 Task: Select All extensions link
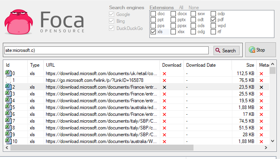pyautogui.click(x=181, y=8)
